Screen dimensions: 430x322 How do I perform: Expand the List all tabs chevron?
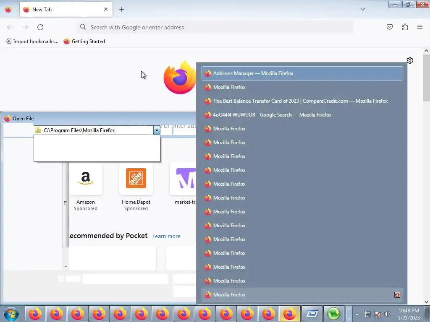coord(363,9)
